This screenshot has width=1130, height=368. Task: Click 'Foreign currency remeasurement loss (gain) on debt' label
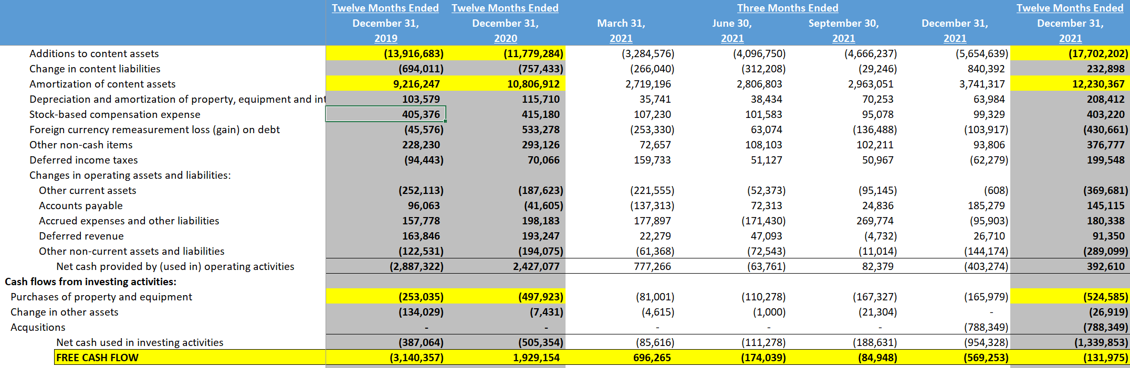[x=154, y=129]
